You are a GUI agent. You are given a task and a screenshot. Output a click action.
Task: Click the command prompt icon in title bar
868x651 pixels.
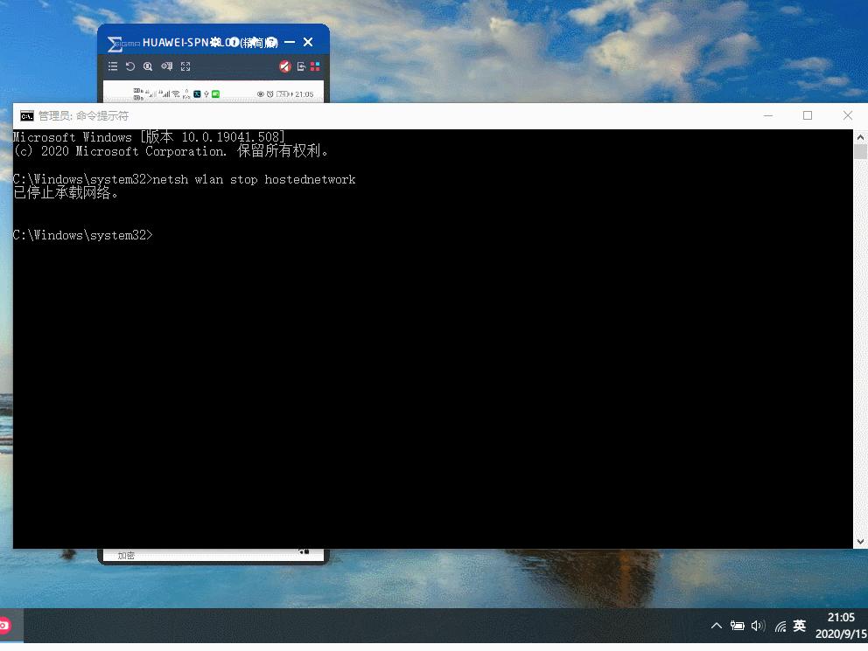(x=27, y=115)
